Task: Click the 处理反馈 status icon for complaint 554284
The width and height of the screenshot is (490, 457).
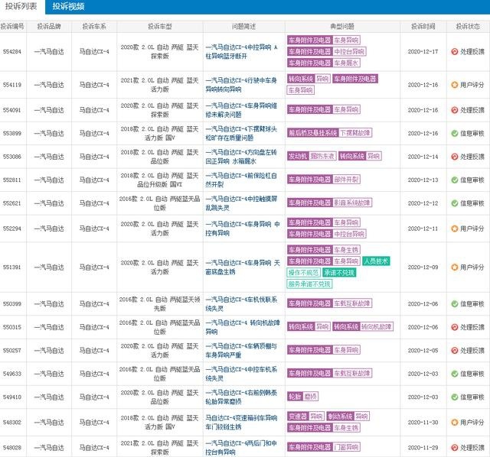Action: [x=454, y=51]
